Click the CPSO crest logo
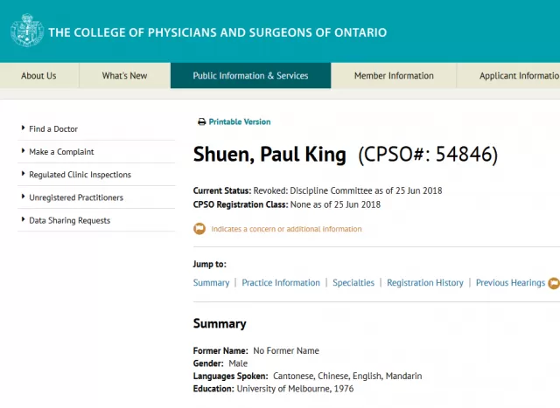This screenshot has width=560, height=408. click(27, 31)
